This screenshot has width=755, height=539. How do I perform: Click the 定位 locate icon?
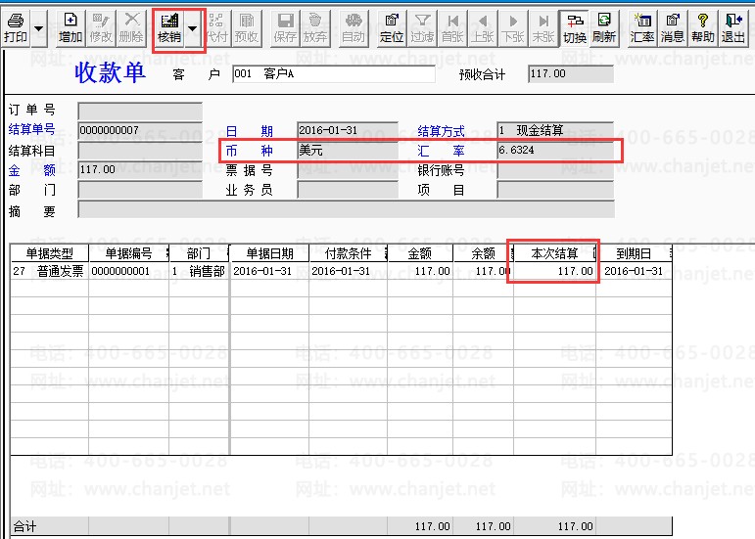point(392,28)
